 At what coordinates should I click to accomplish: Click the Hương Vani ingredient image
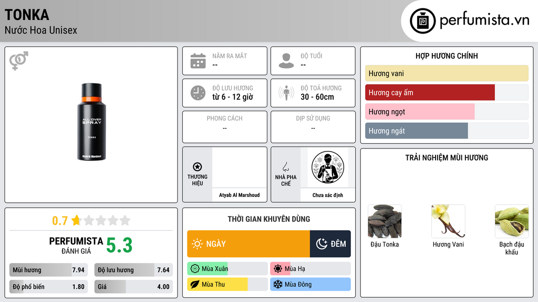pos(448,222)
